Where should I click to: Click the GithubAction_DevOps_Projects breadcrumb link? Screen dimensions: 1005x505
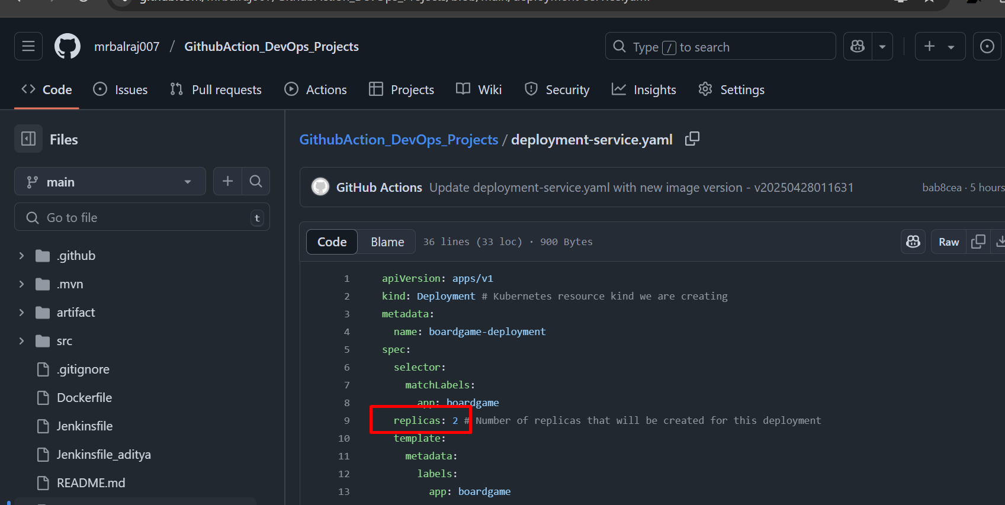399,139
